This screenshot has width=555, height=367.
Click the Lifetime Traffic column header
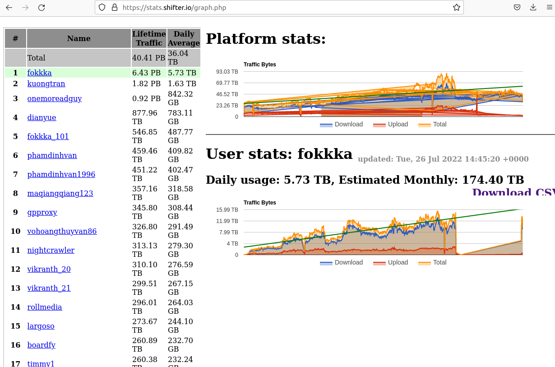point(149,38)
